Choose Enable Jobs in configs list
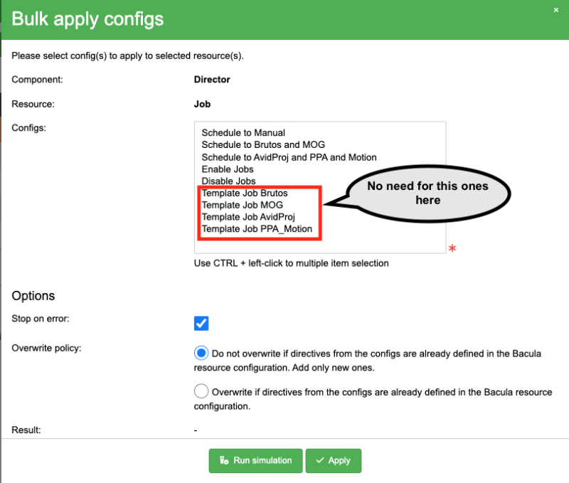 click(x=228, y=169)
